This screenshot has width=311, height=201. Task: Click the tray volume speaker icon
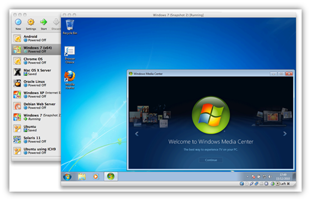pos(270,177)
